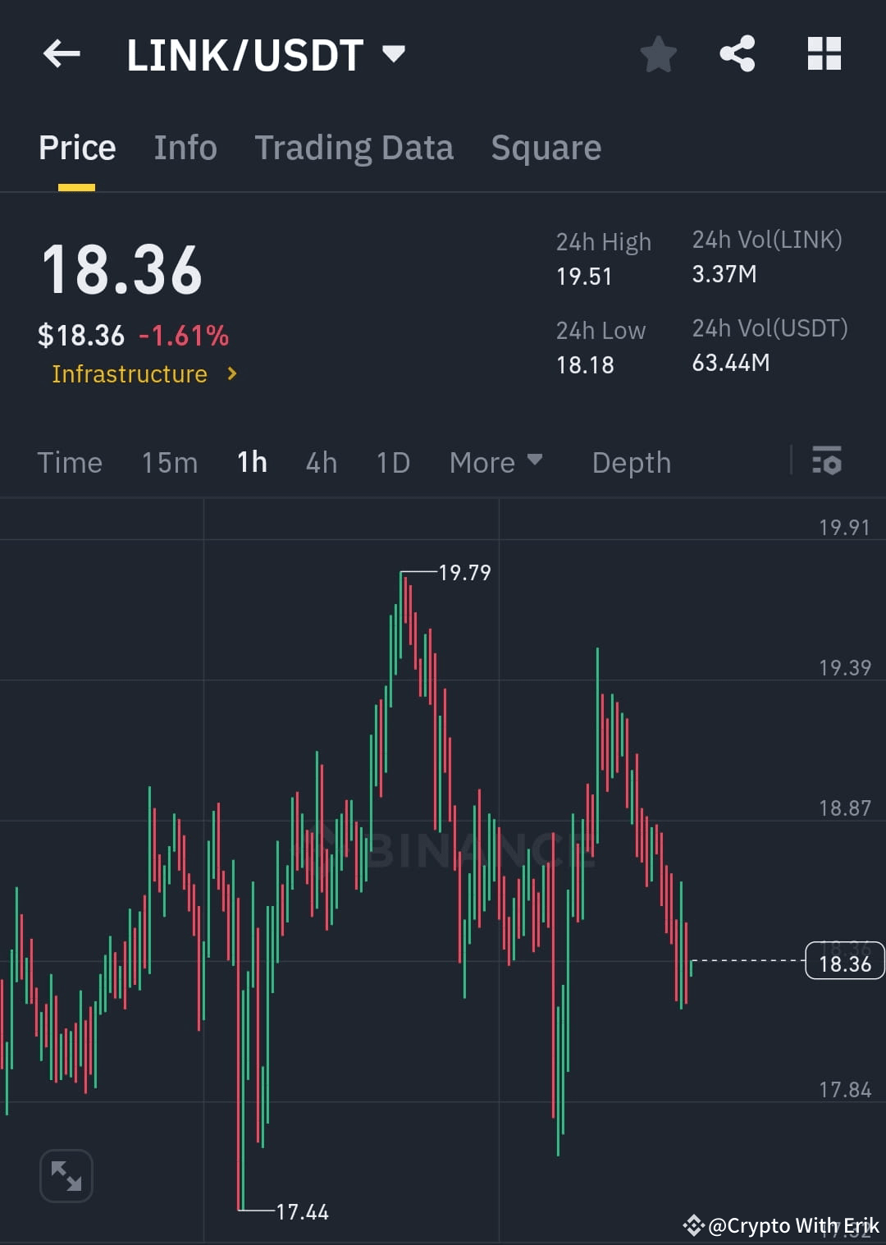Open the Square tab
Image resolution: width=886 pixels, height=1245 pixels.
click(x=546, y=147)
